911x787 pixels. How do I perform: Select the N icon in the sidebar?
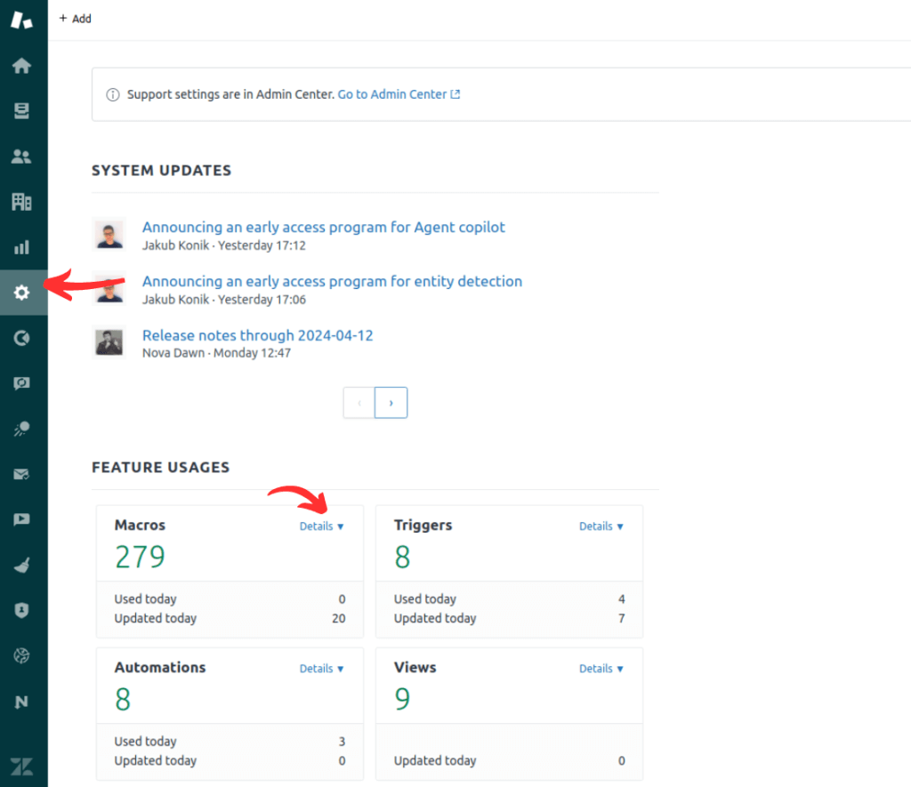coord(22,701)
